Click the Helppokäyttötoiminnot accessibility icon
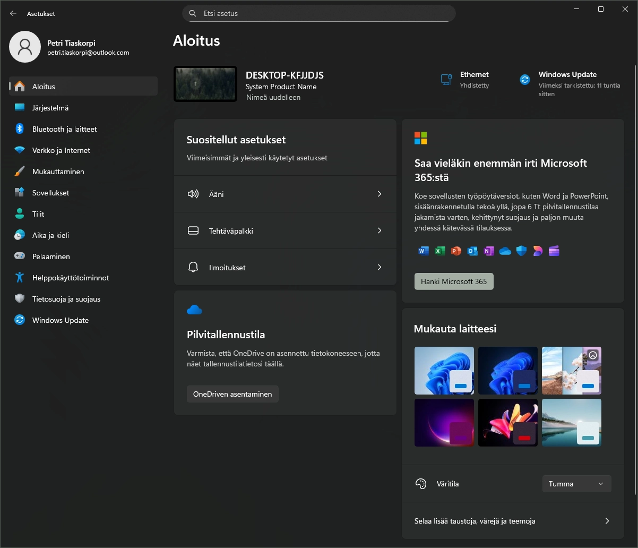Screen dimensions: 638x548 click(20, 278)
